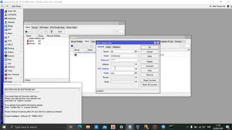Collapse MAC Address field arrow
The image size is (232, 130).
click(x=136, y=69)
